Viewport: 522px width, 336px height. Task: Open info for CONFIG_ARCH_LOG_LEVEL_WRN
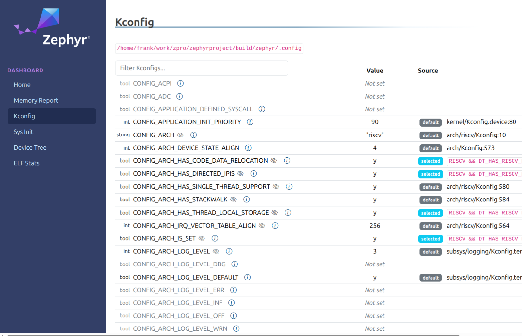(236, 328)
